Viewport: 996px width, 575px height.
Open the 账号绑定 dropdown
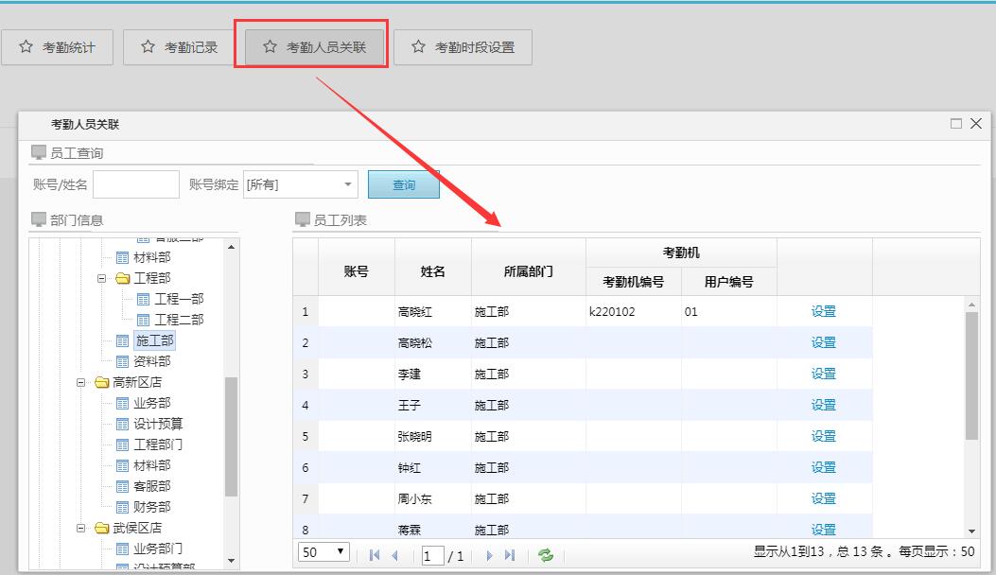point(348,184)
